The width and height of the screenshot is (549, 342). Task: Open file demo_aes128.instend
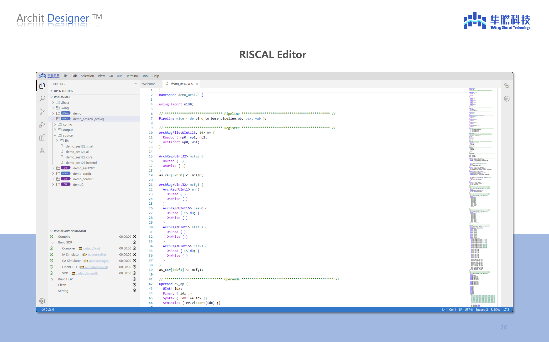(81, 163)
